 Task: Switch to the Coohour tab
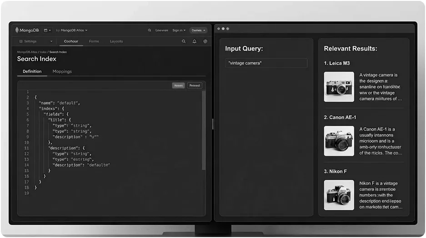[71, 41]
